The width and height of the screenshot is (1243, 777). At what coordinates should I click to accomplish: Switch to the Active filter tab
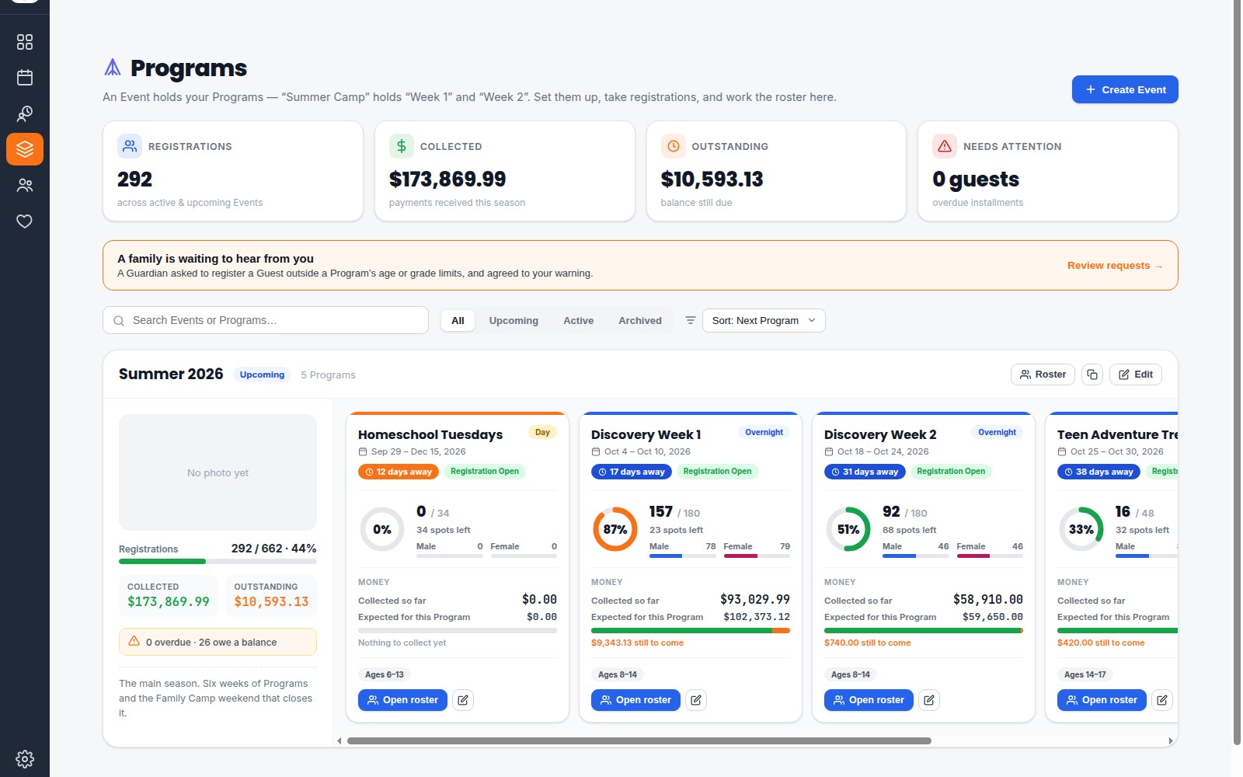click(x=579, y=320)
